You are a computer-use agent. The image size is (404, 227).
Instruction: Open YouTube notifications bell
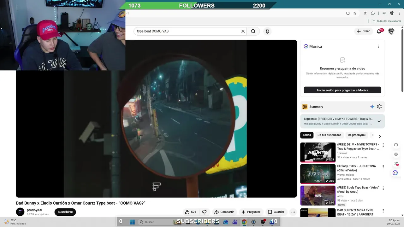379,31
